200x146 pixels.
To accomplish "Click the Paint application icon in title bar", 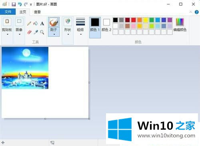I will 4,4.
